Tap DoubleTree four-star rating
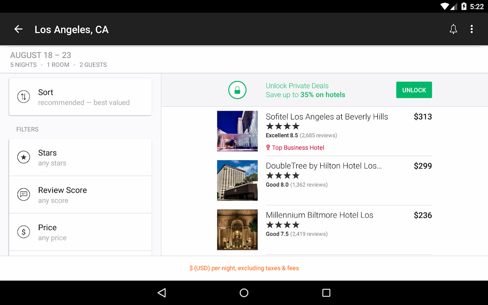 pyautogui.click(x=283, y=176)
